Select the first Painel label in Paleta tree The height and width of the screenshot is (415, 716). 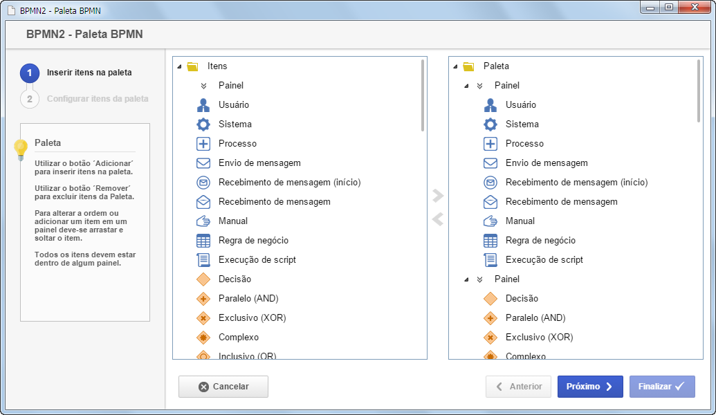507,85
